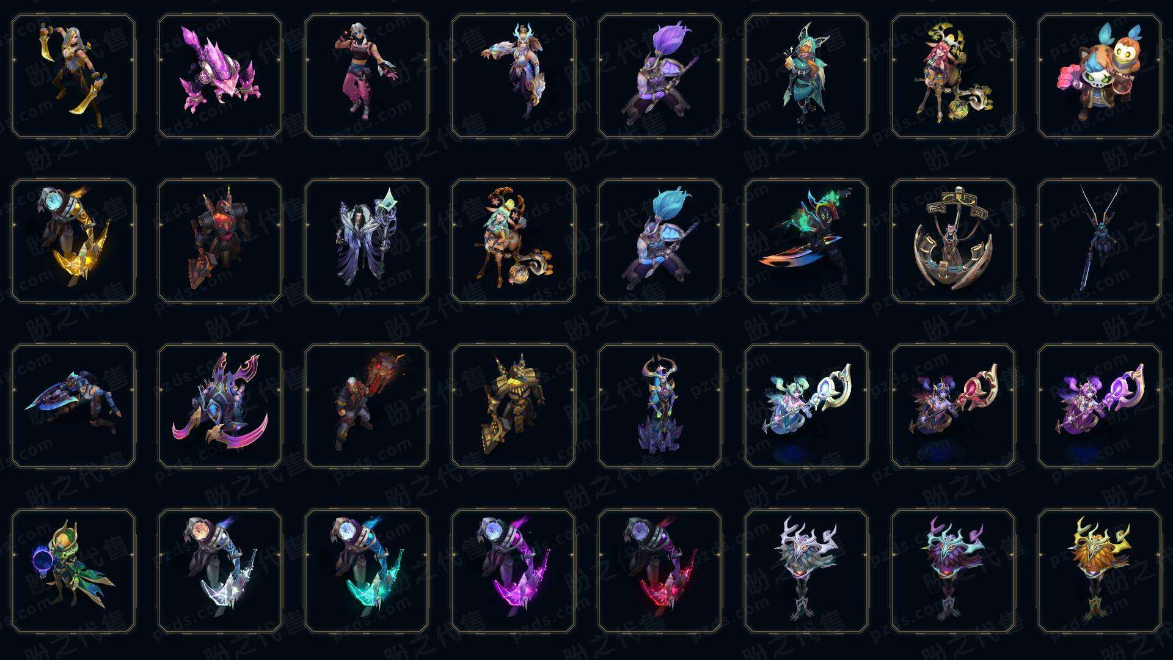Select the gold and orange antlered totem

1100,571
